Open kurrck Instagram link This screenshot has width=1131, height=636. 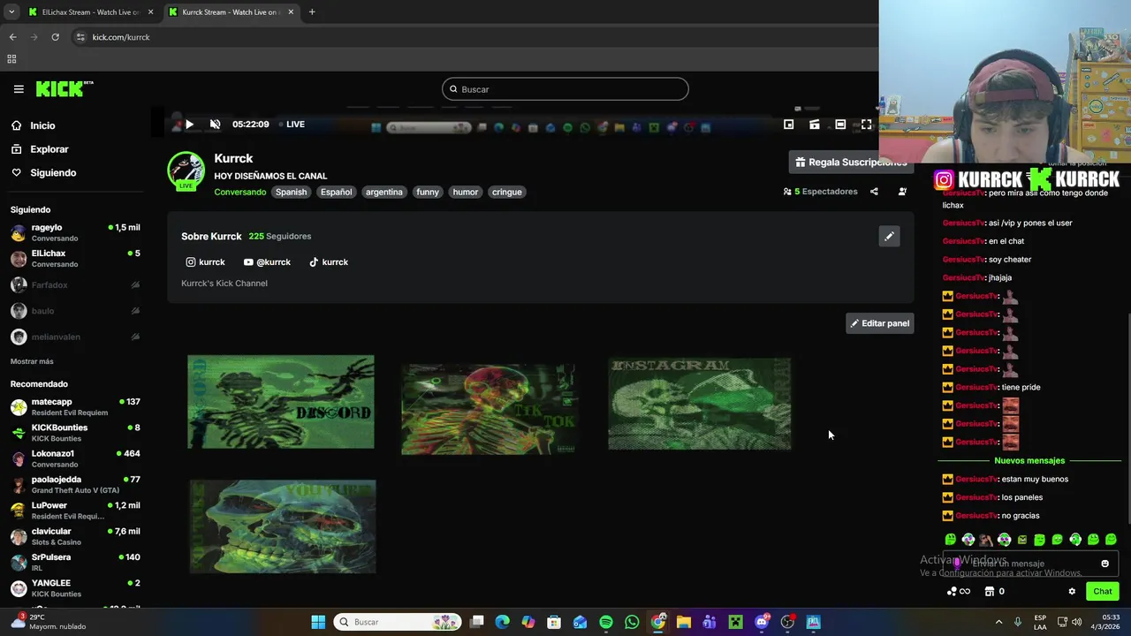tap(205, 262)
